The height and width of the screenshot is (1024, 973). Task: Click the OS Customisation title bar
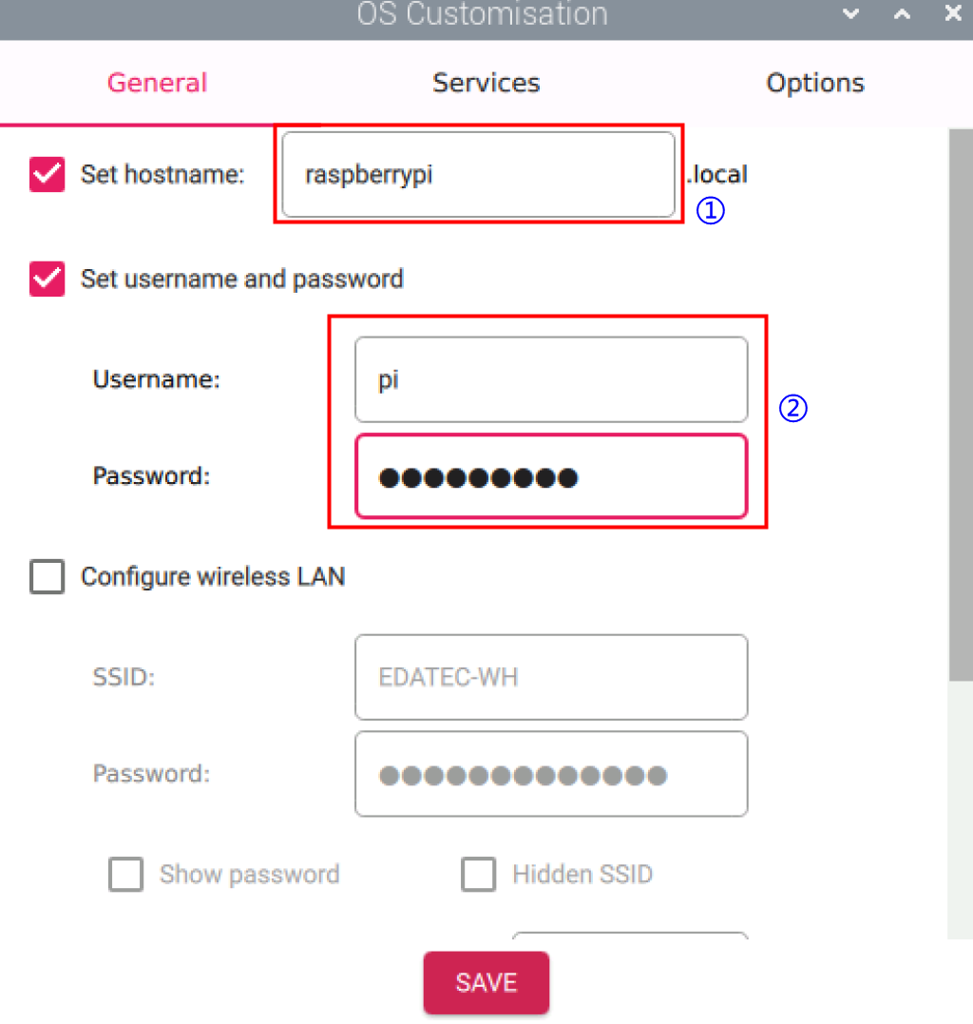pyautogui.click(x=482, y=14)
